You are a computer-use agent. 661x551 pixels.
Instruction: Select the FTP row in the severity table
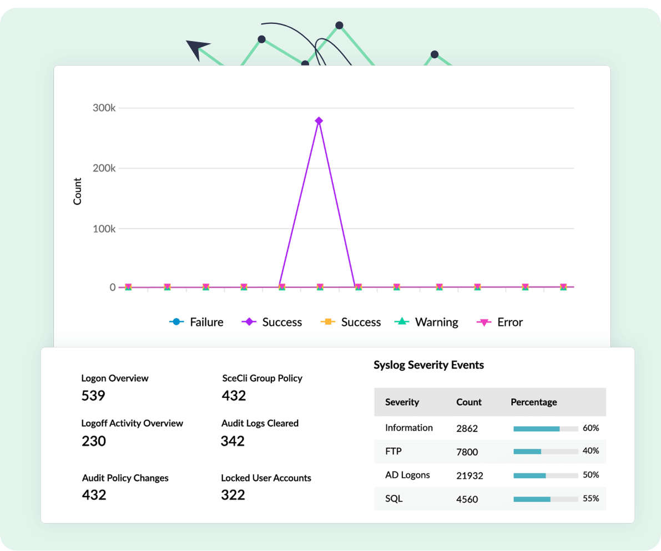488,452
